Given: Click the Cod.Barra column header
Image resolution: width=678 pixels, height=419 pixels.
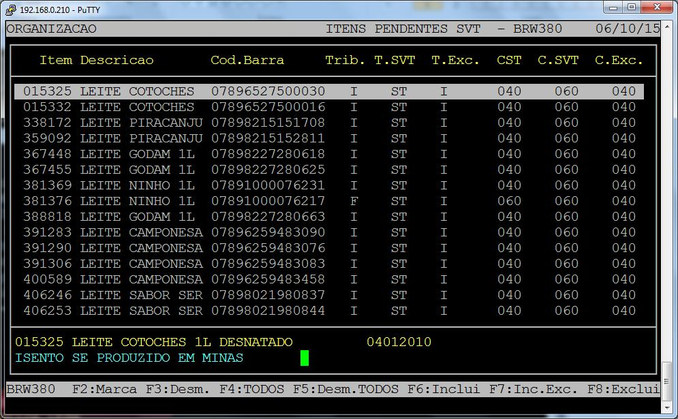Looking at the screenshot, I should pos(247,60).
